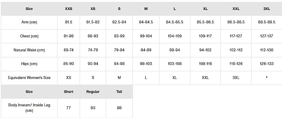Image resolution: width=282 pixels, height=118 pixels.
Task: Select the Hips (cm) row label
Action: point(29,64)
